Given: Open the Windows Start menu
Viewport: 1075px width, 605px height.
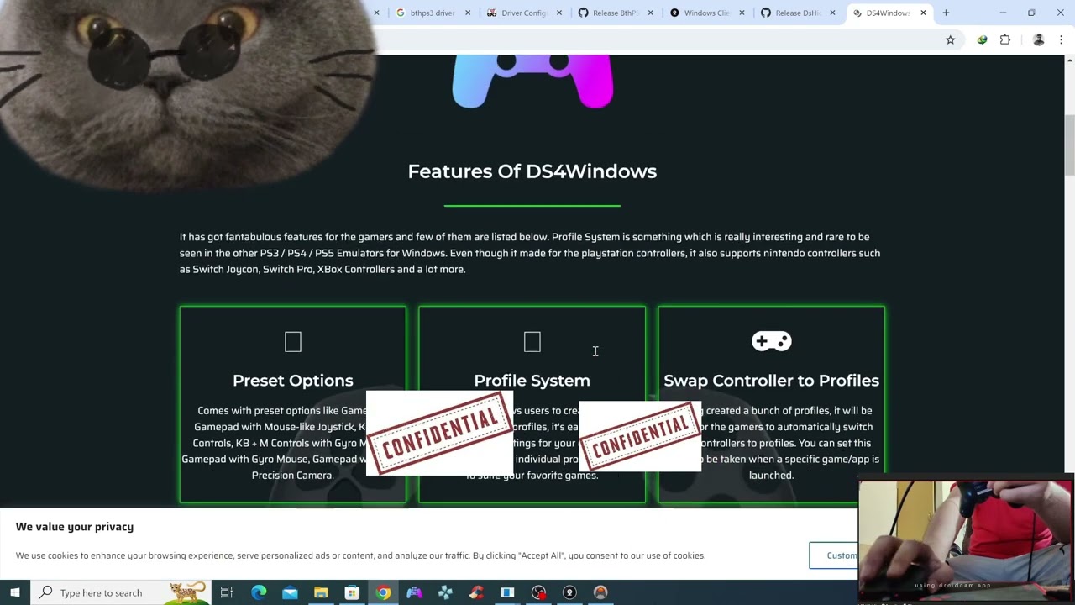Looking at the screenshot, I should [15, 592].
